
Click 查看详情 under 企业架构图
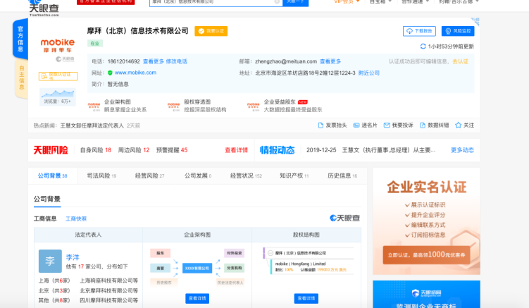tap(197, 299)
